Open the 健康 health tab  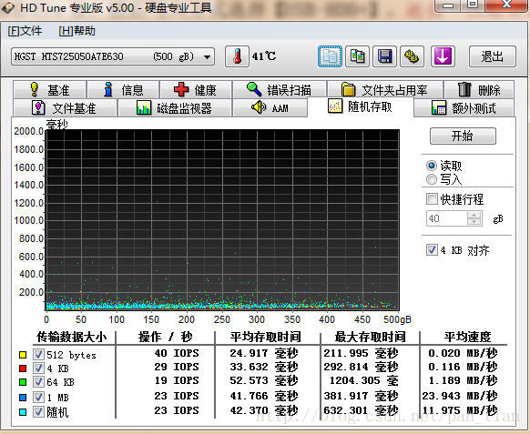196,90
